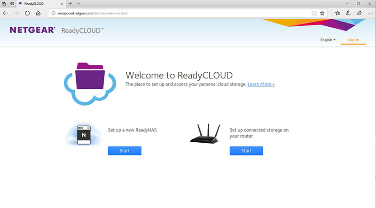This screenshot has height=208, width=376.
Task: Start setting up connected router storage
Action: pos(246,151)
